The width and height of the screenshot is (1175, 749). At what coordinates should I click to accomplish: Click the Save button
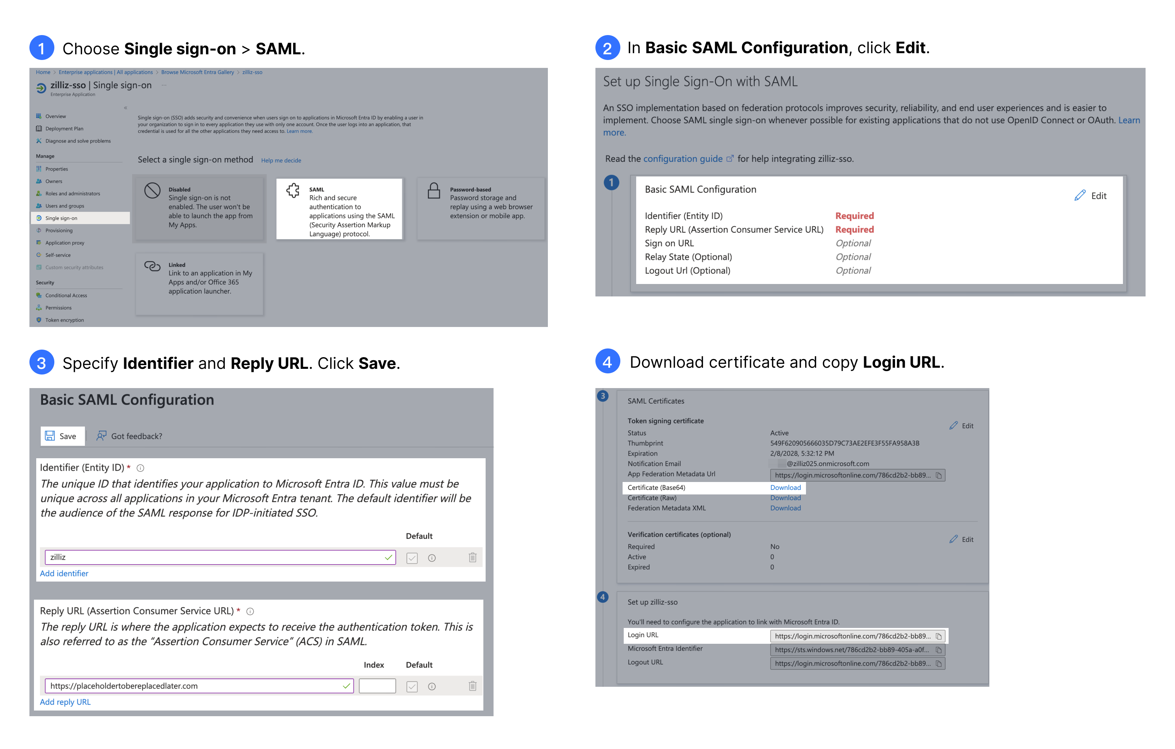pyautogui.click(x=63, y=436)
